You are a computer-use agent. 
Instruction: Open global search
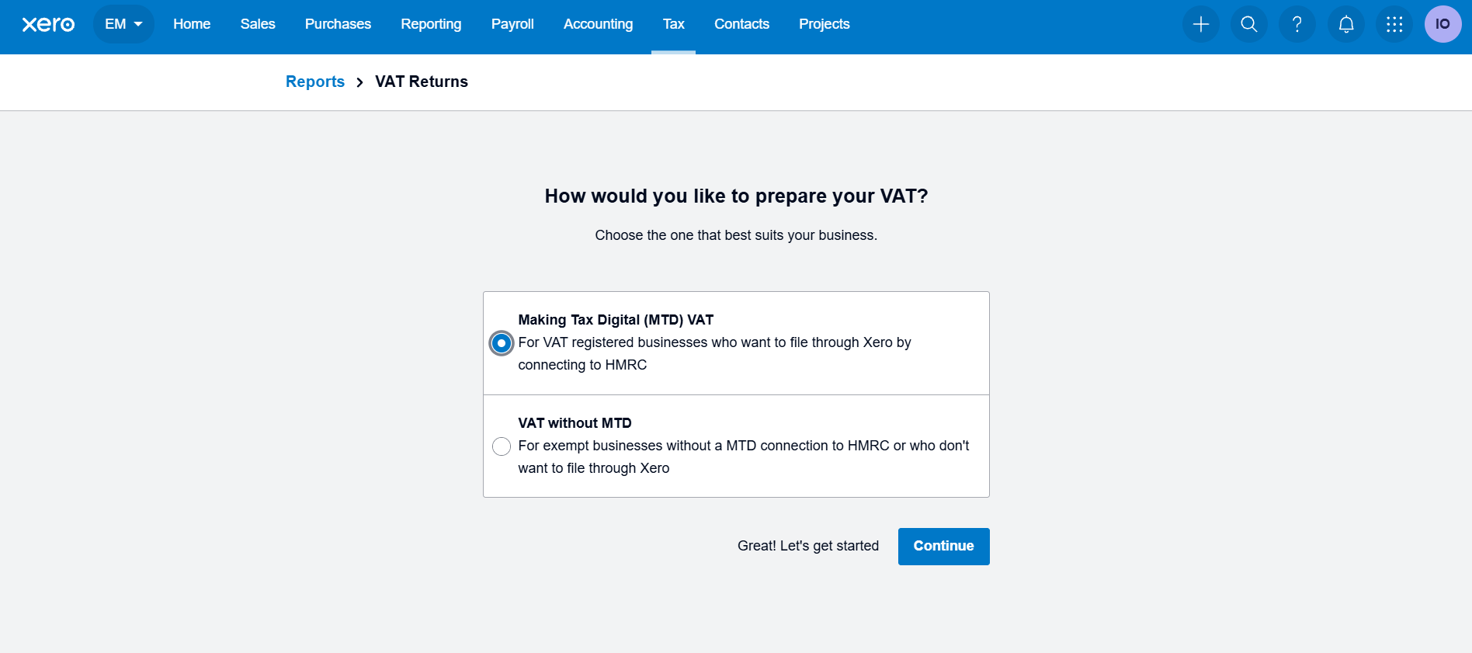coord(1248,24)
